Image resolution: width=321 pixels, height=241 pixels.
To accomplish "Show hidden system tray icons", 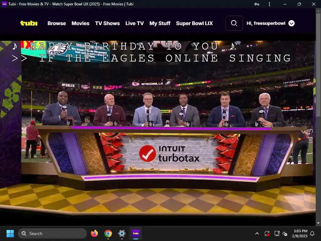I will click(257, 233).
